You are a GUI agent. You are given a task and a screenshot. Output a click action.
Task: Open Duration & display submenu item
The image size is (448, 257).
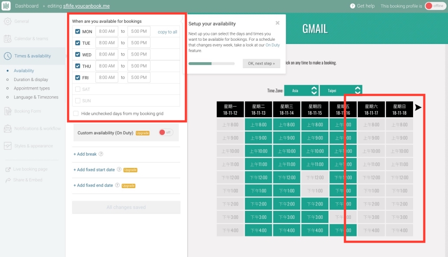click(31, 79)
